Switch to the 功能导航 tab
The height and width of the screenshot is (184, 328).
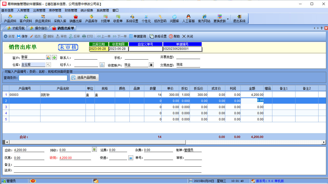[x=16, y=28]
